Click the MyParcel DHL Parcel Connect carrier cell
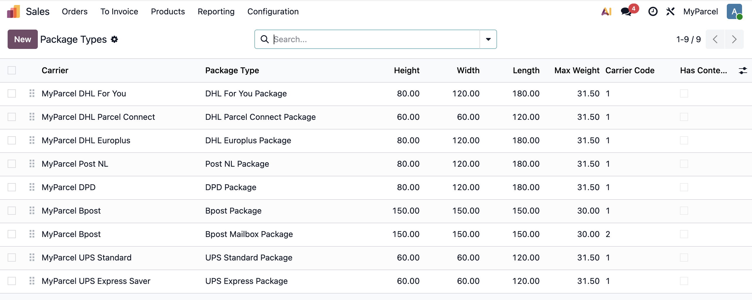 point(98,117)
